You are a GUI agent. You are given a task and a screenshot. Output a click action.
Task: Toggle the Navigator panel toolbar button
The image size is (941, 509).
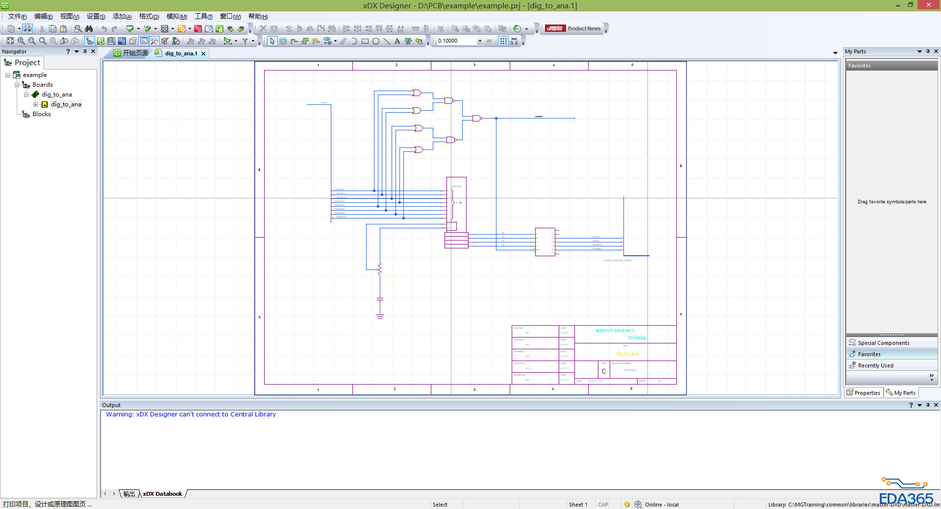click(90, 41)
